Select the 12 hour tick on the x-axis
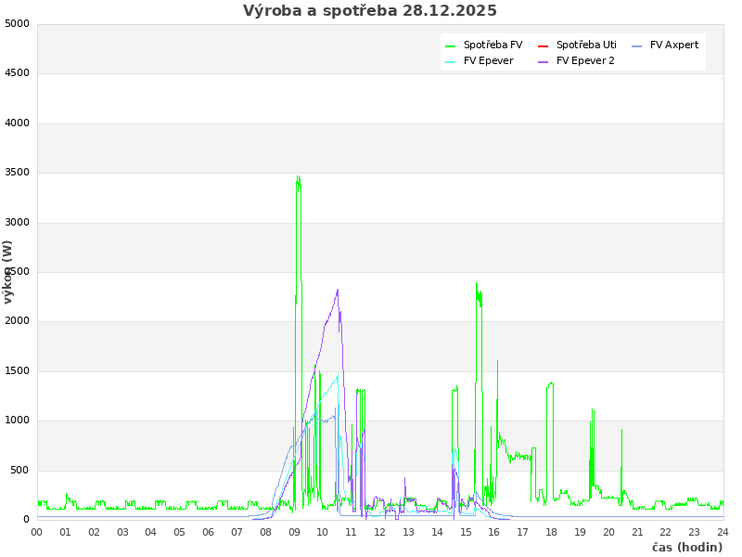The image size is (742, 557). [380, 532]
